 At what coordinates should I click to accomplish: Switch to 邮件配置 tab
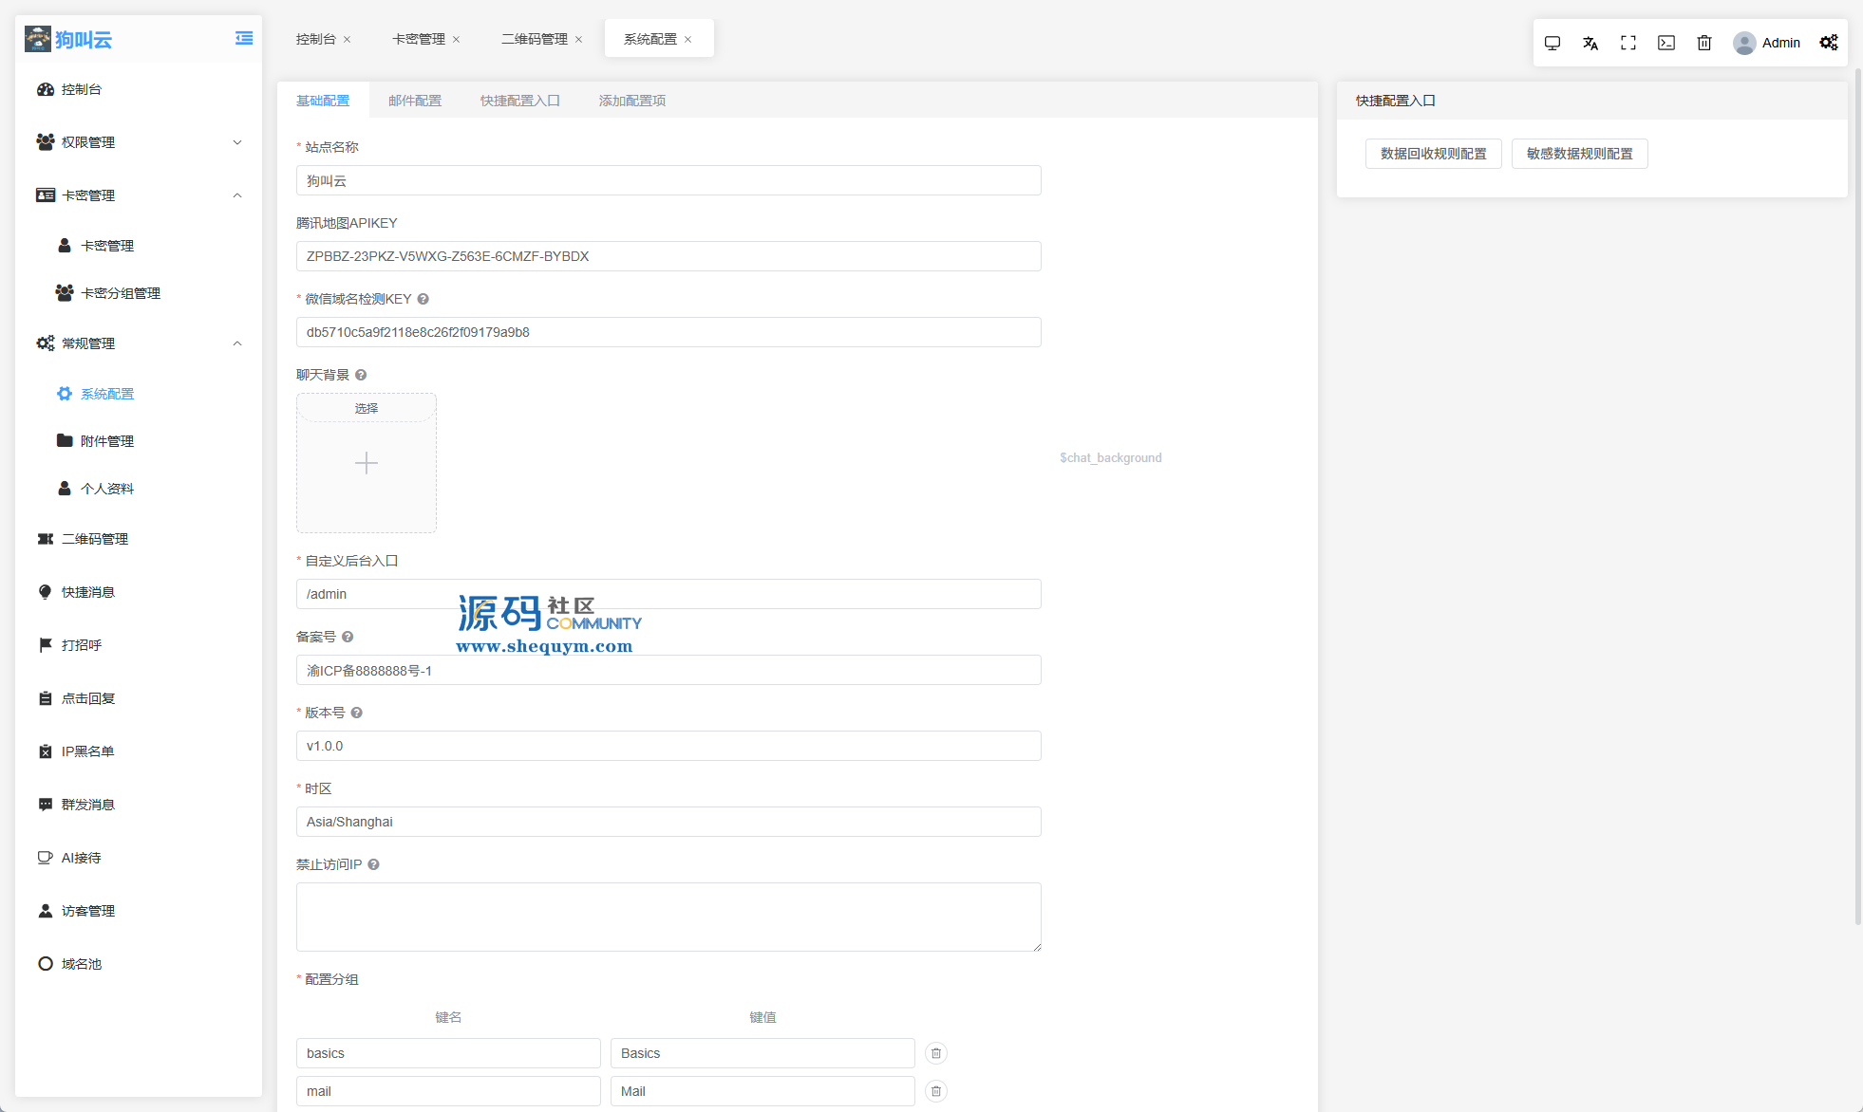(415, 101)
